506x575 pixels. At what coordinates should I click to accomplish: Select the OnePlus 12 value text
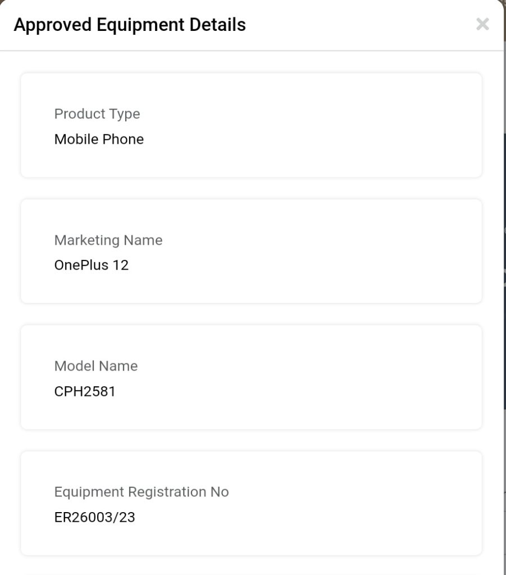[x=92, y=265]
